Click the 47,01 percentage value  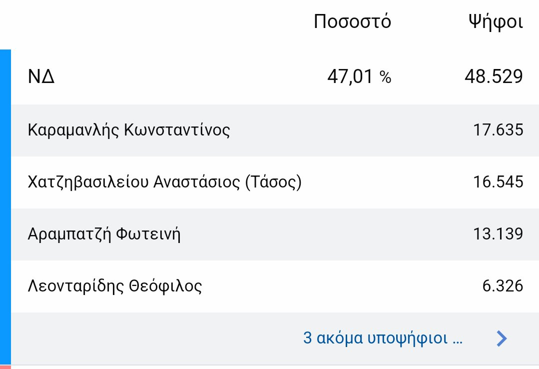(350, 77)
